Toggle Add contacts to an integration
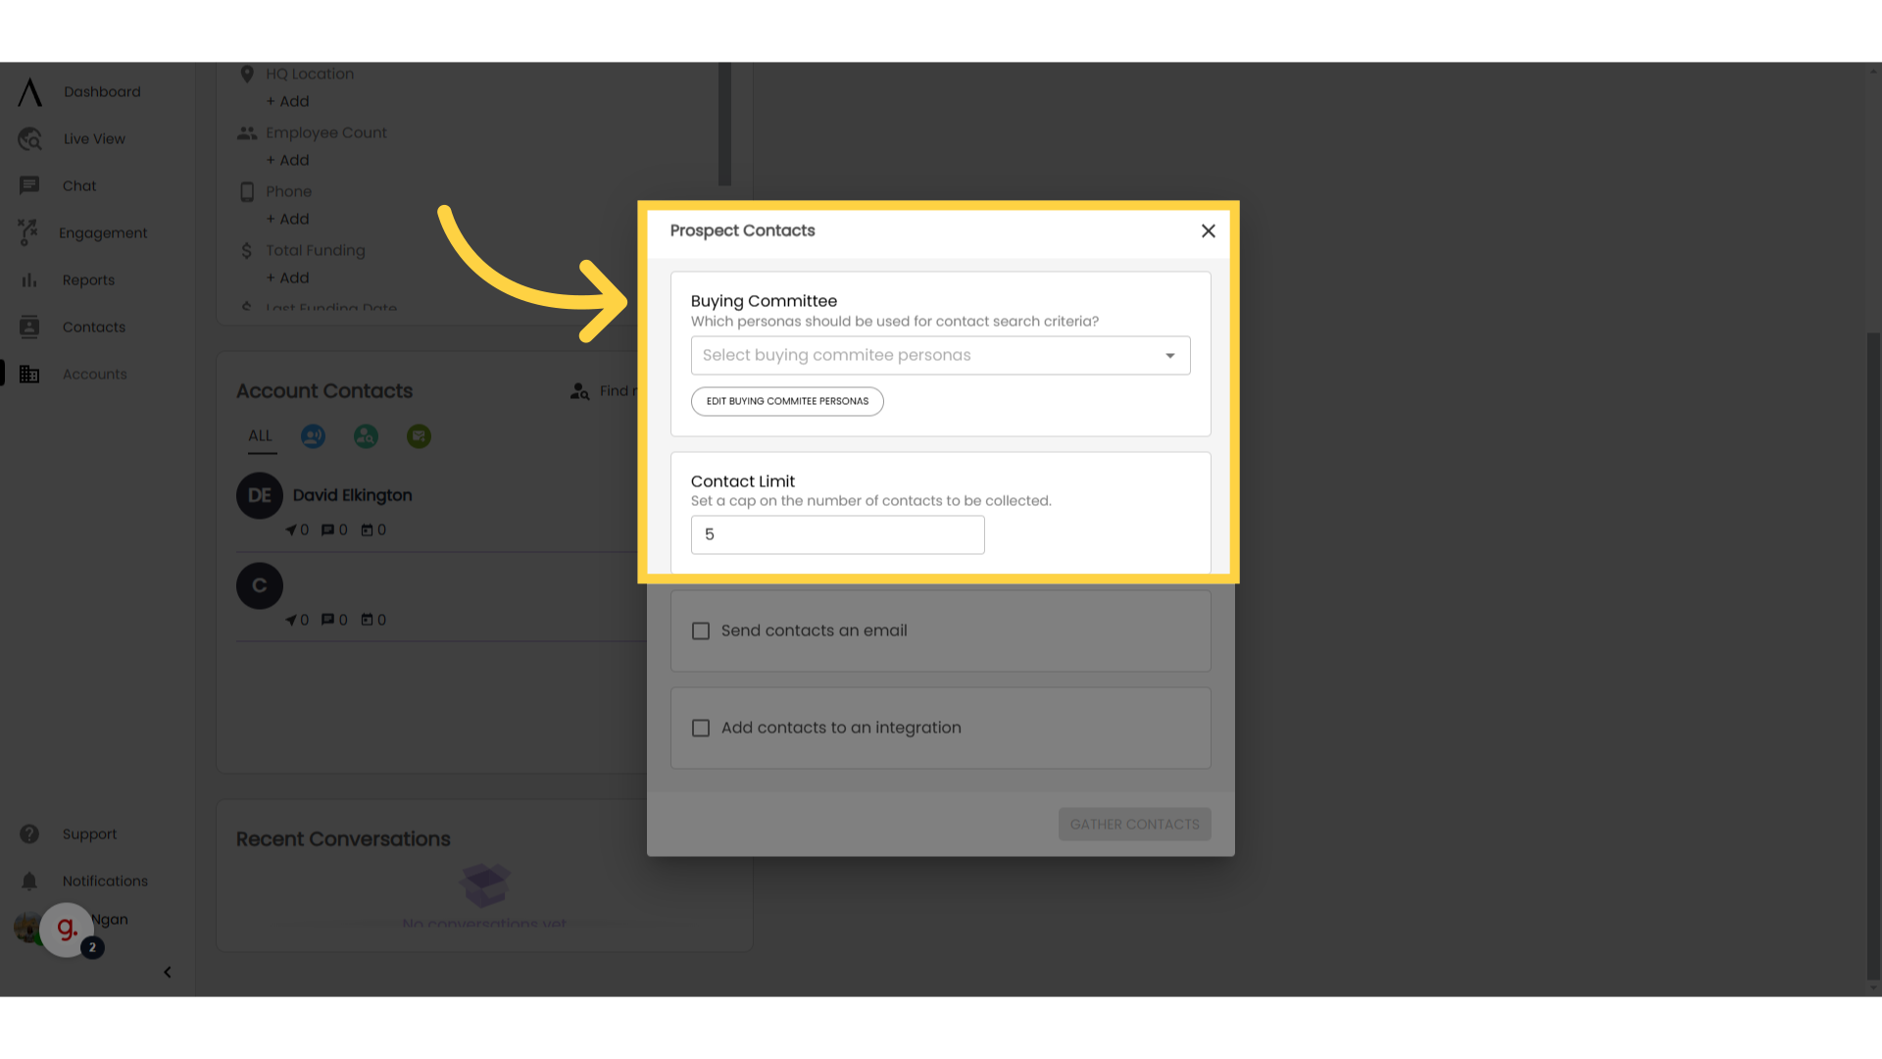Image resolution: width=1882 pixels, height=1059 pixels. tap(701, 727)
